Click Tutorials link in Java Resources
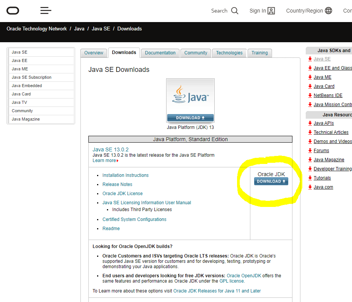 [x=322, y=178]
